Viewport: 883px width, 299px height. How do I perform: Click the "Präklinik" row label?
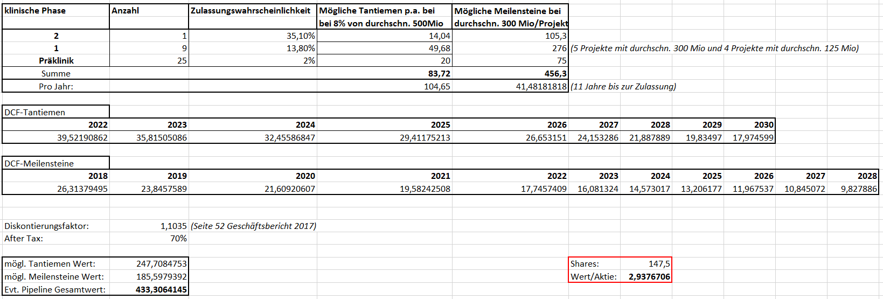[x=56, y=61]
